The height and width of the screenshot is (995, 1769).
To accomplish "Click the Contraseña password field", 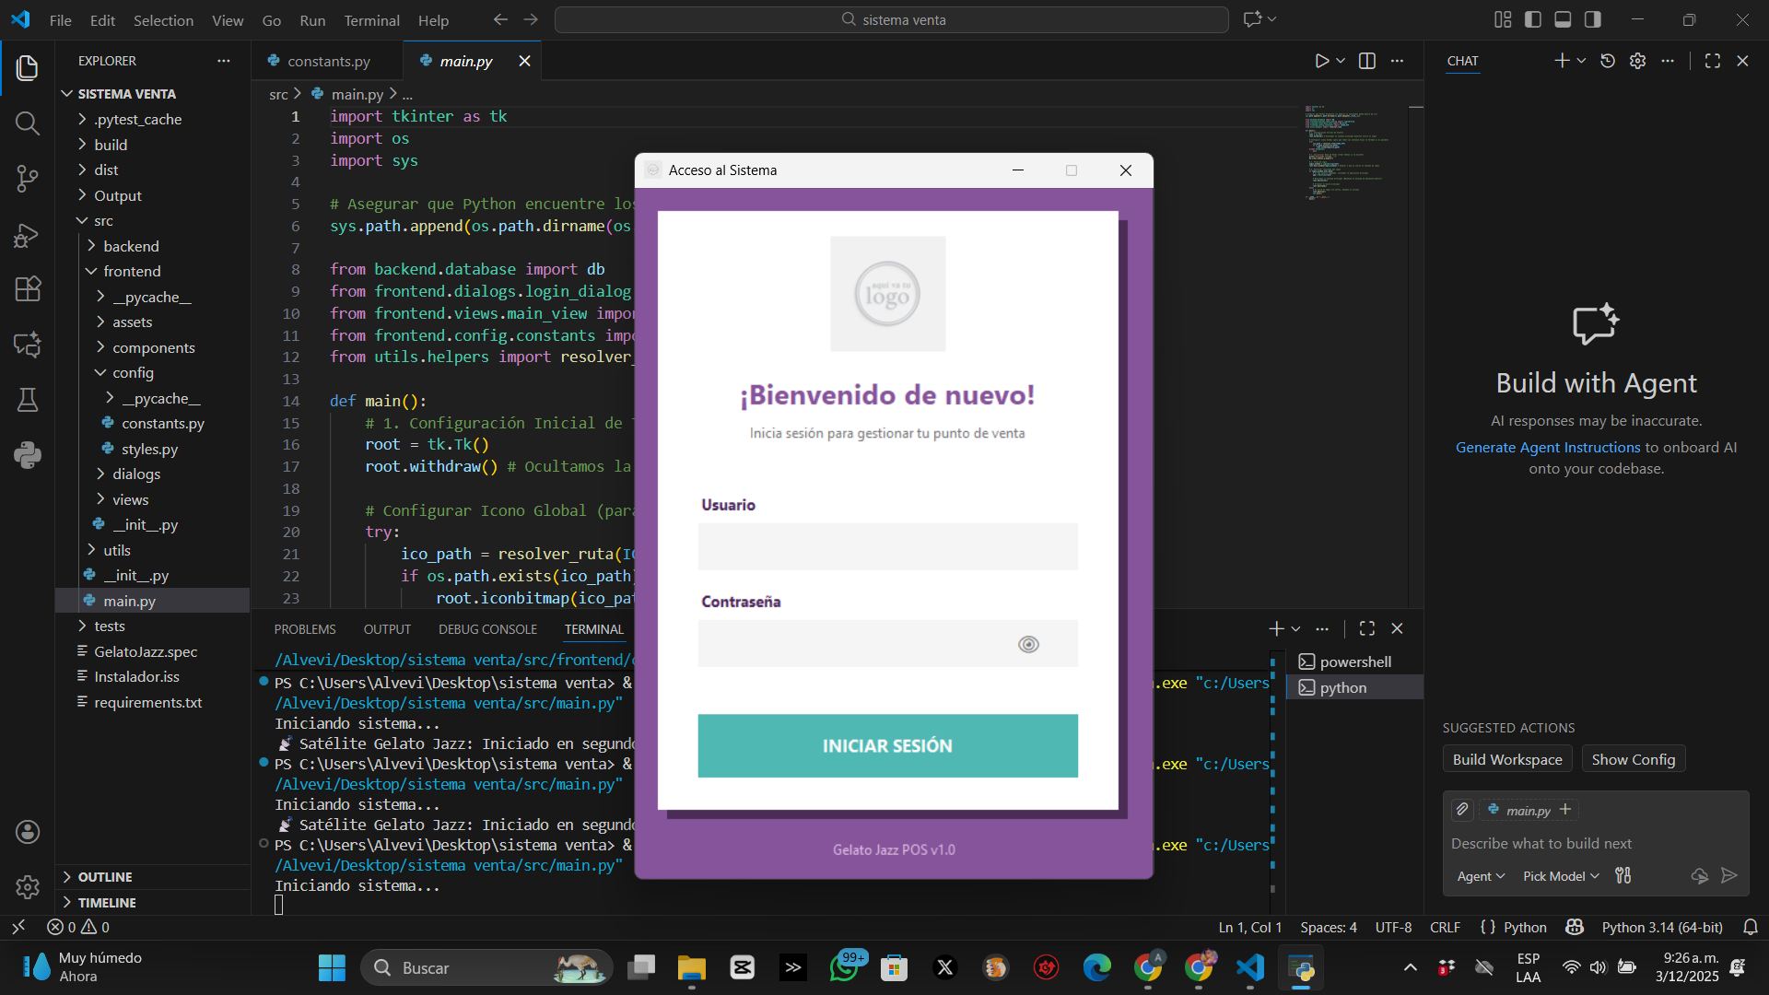I will pos(887,644).
